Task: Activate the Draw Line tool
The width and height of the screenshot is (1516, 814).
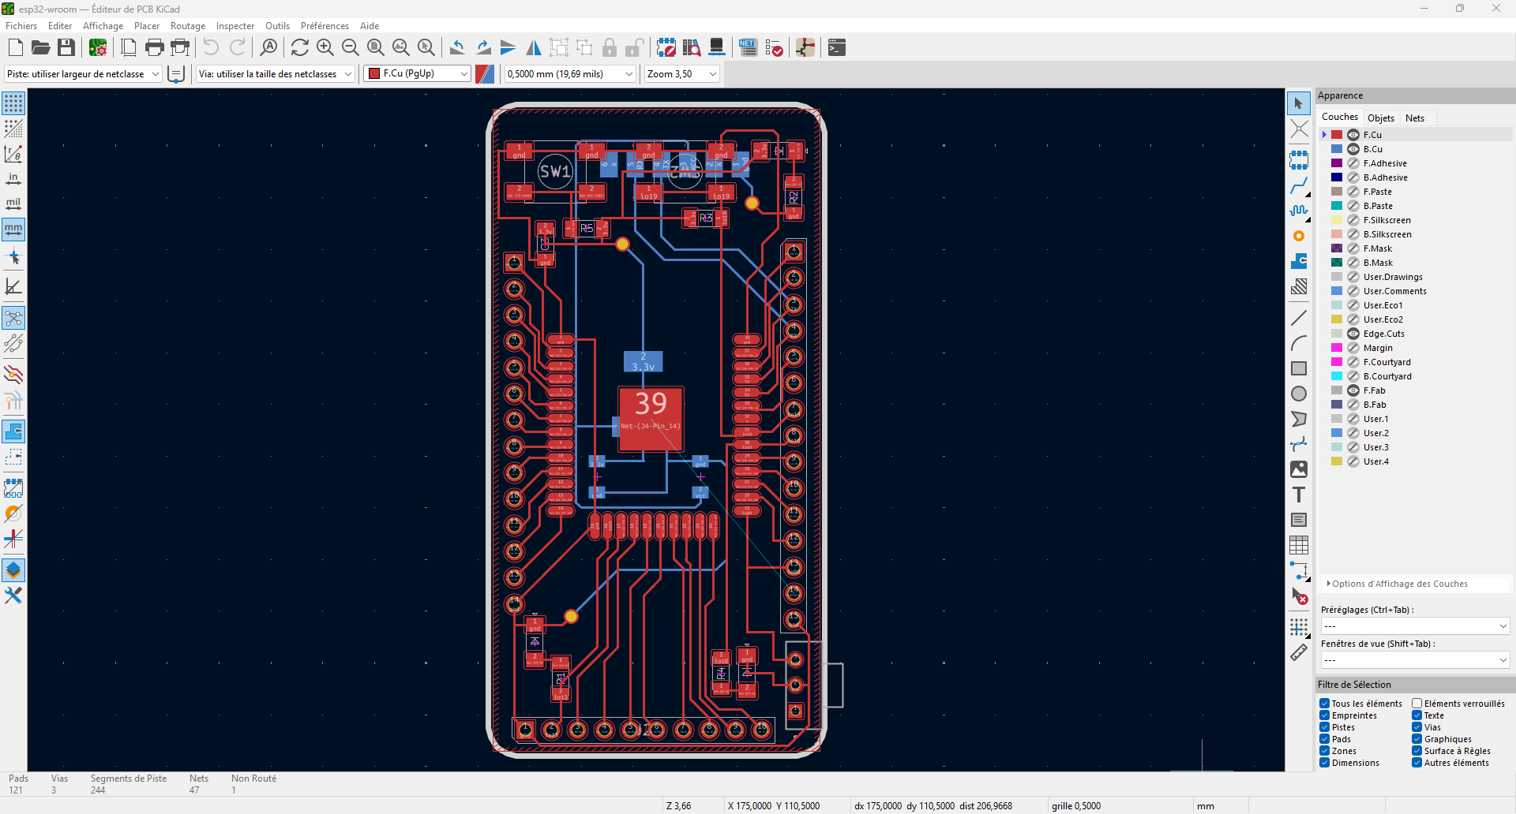Action: (1299, 318)
